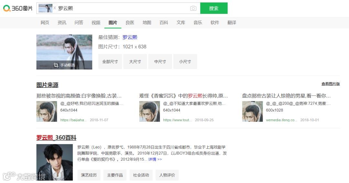Open result titled 难怪《香蜜沉沉》中的罗云熙
Screen dimensions: 349x183
[x=184, y=96]
